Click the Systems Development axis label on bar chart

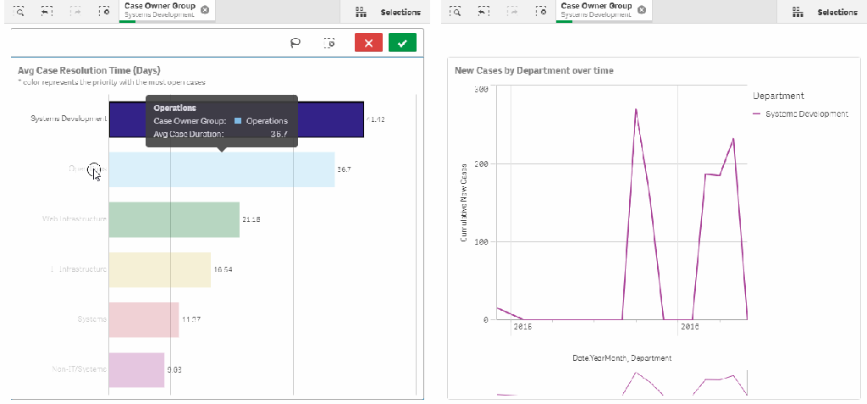click(x=69, y=119)
